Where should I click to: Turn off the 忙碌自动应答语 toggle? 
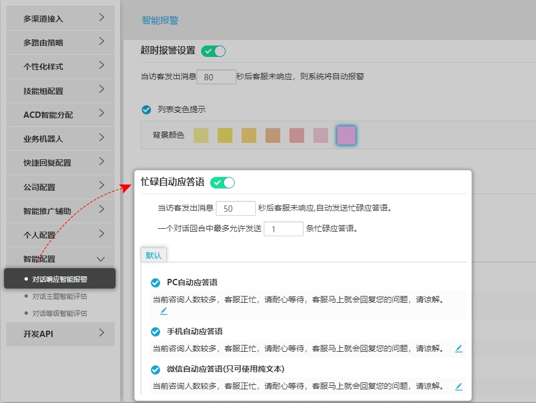click(x=224, y=183)
